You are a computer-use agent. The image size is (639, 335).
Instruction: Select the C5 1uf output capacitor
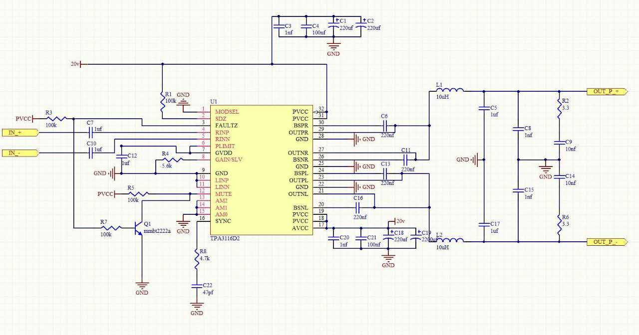click(483, 108)
